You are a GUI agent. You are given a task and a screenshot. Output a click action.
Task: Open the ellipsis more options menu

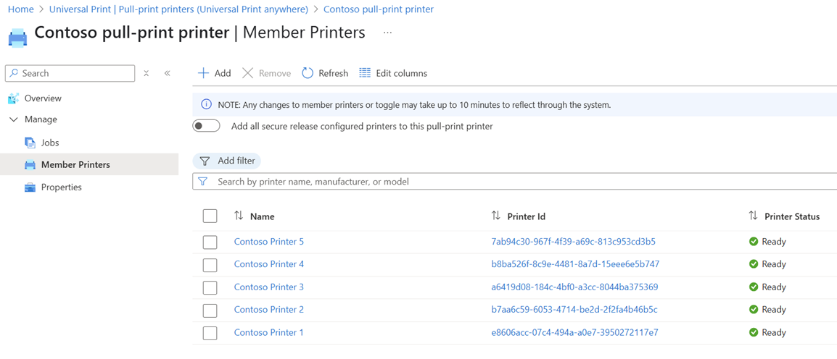coord(387,33)
